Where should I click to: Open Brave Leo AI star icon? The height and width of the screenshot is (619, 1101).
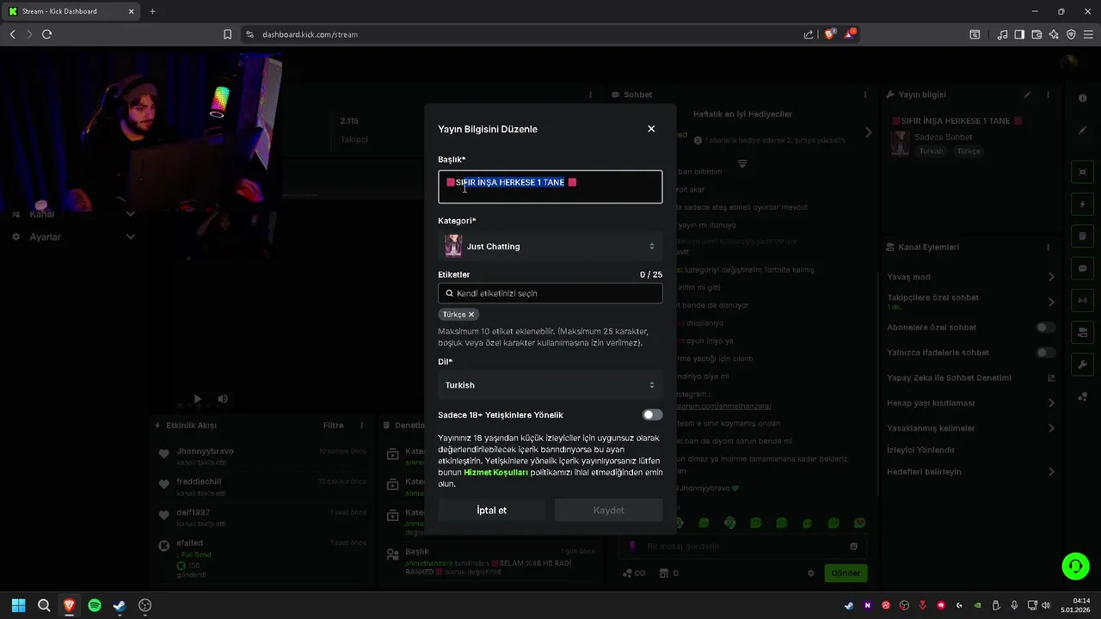click(x=1054, y=34)
